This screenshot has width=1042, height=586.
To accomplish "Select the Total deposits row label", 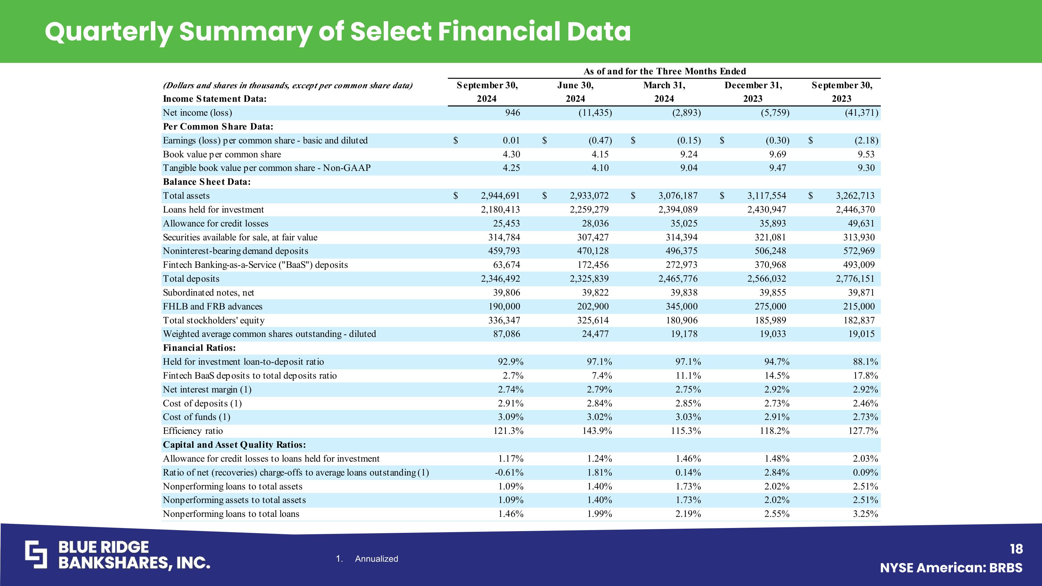I will click(191, 279).
